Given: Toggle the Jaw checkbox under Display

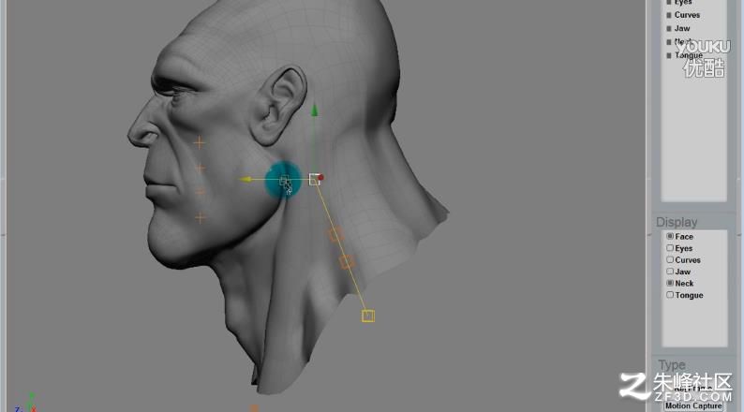Looking at the screenshot, I should click(x=670, y=272).
